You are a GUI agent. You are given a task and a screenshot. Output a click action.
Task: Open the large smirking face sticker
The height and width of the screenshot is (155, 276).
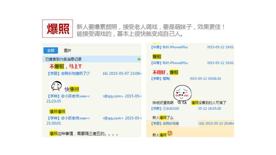pos(182,94)
